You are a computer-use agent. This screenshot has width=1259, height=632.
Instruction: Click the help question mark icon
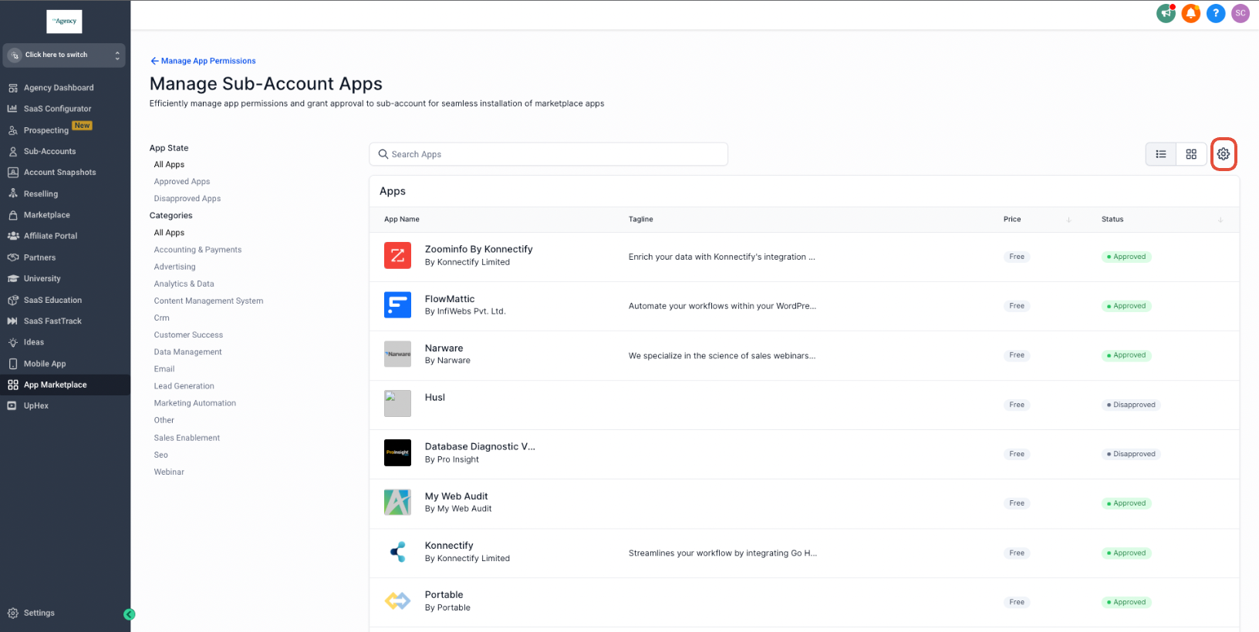click(1216, 13)
